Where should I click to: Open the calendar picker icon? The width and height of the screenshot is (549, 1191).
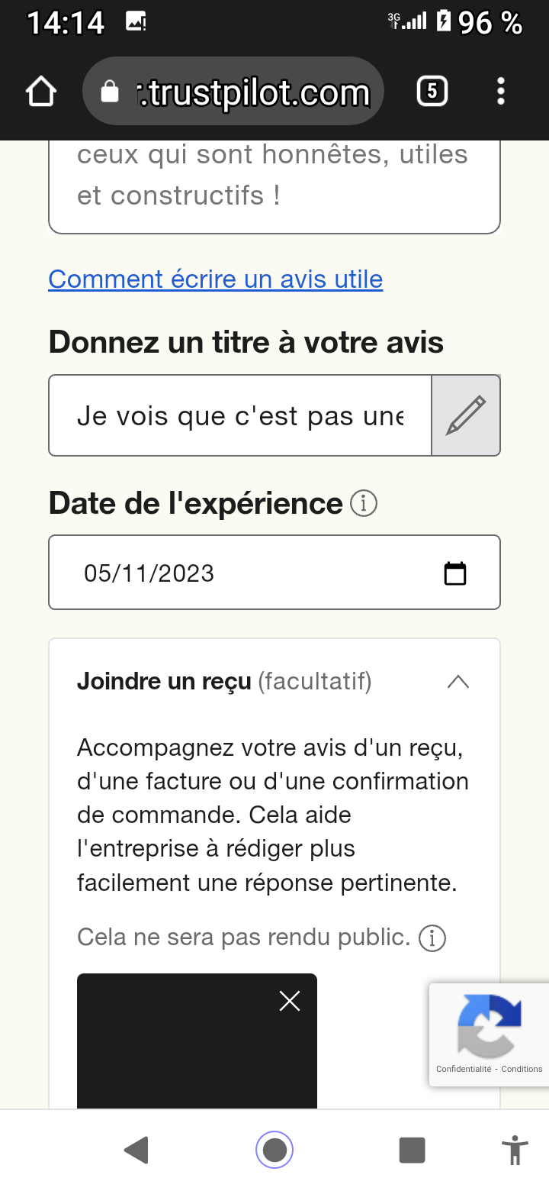tap(455, 573)
